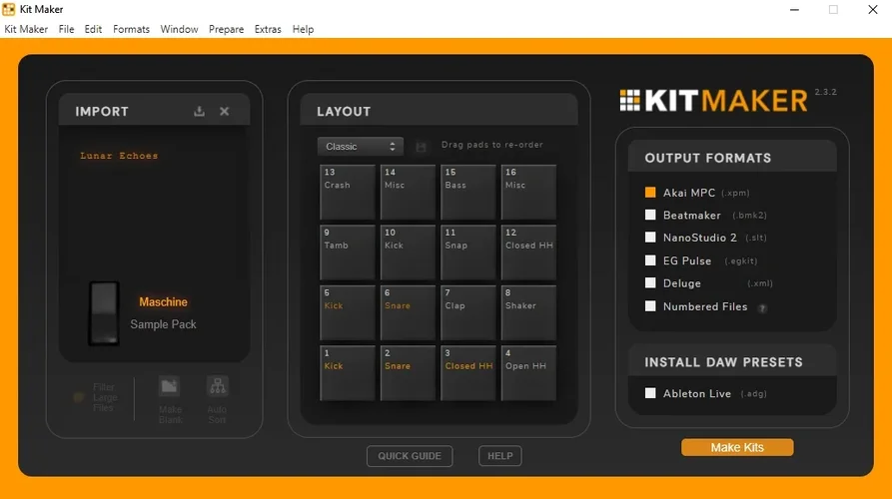Select pad 11 Snap
Viewport: 892px width, 499px height.
click(468, 252)
